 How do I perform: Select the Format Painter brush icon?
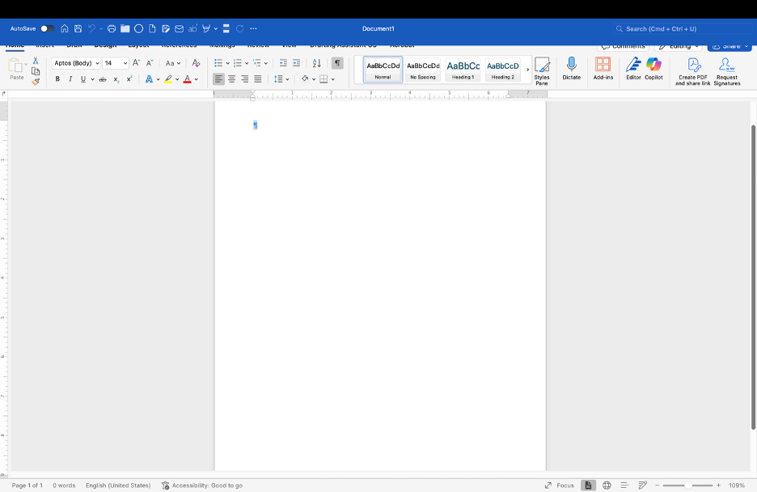click(36, 82)
